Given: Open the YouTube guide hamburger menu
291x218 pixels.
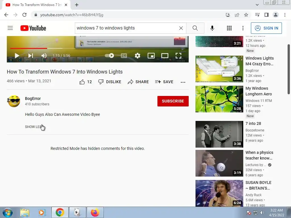Looking at the screenshot, I should pos(10,28).
